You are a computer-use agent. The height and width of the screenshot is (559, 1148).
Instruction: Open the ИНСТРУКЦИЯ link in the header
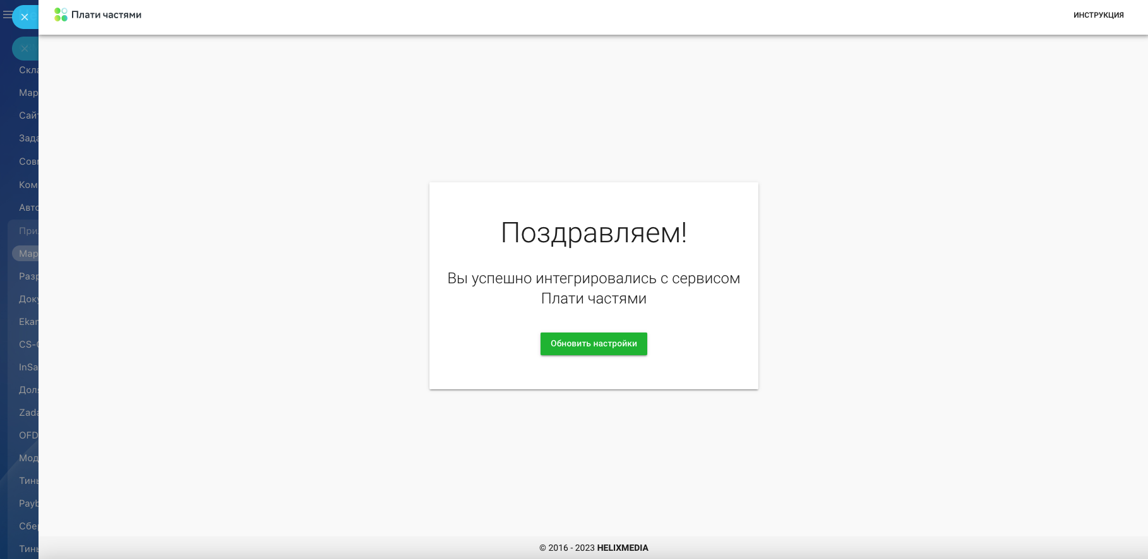click(x=1098, y=15)
